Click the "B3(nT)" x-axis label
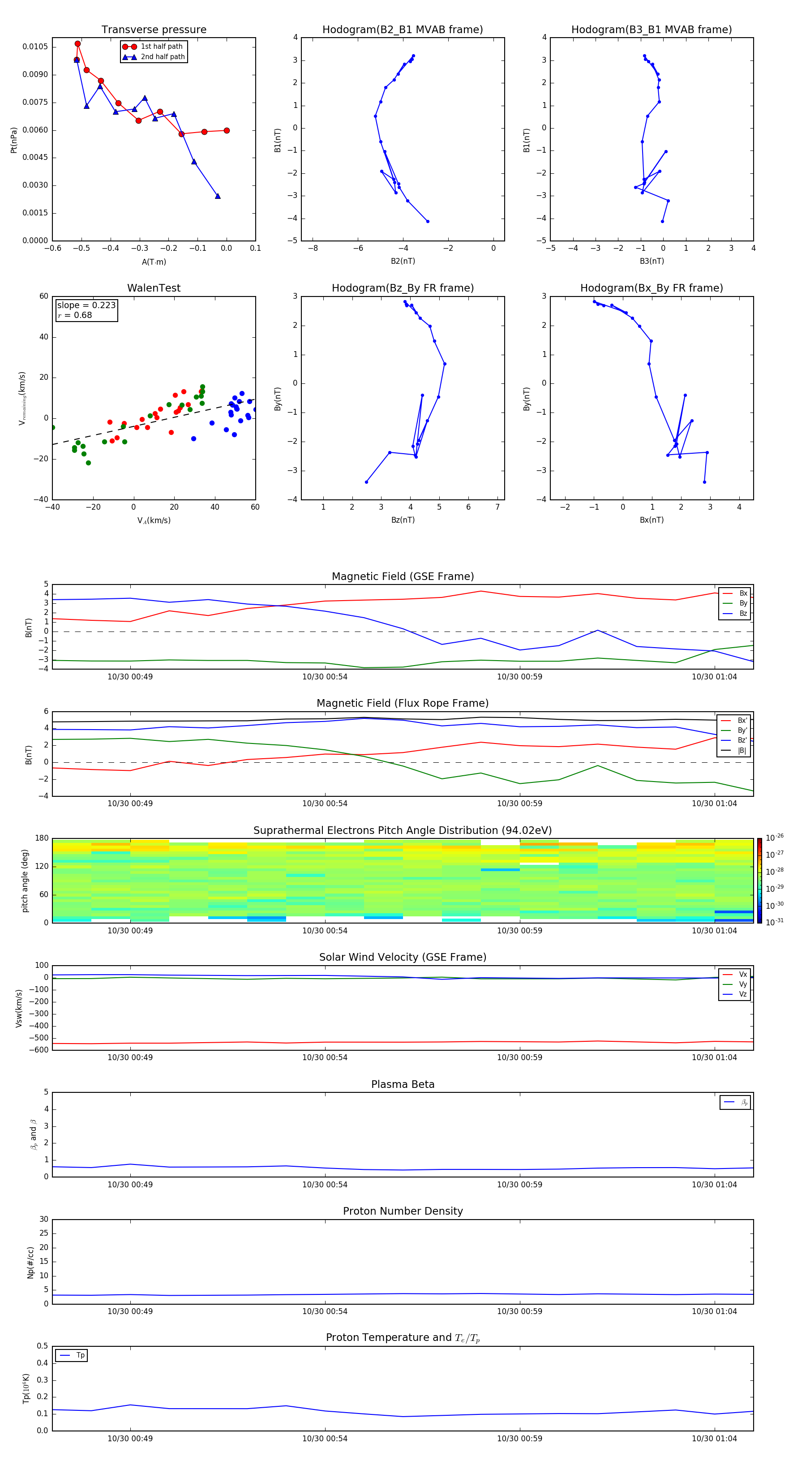Image resolution: width=806 pixels, height=1478 pixels. pos(652,262)
